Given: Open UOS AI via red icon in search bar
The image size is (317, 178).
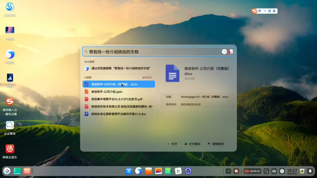Looking at the screenshot, I should pos(231,52).
